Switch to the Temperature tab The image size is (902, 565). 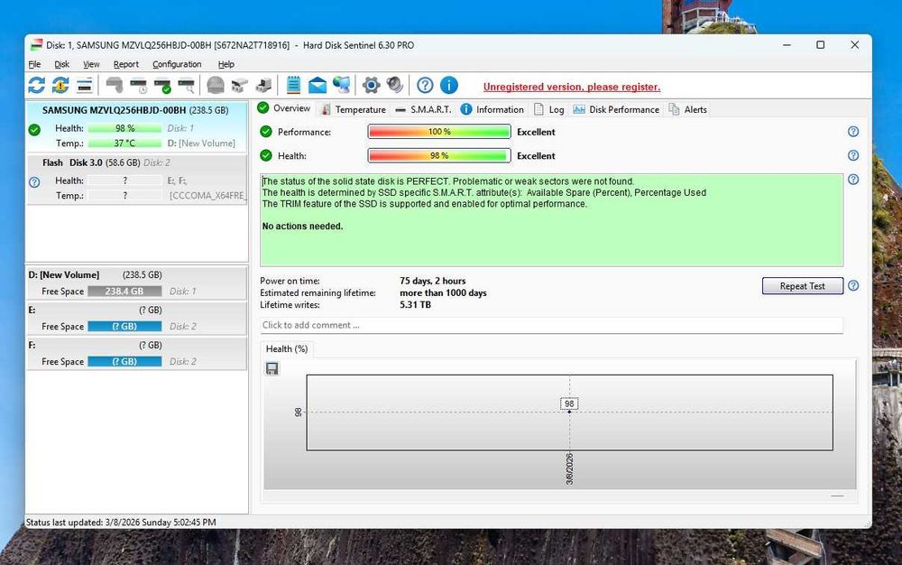point(354,109)
